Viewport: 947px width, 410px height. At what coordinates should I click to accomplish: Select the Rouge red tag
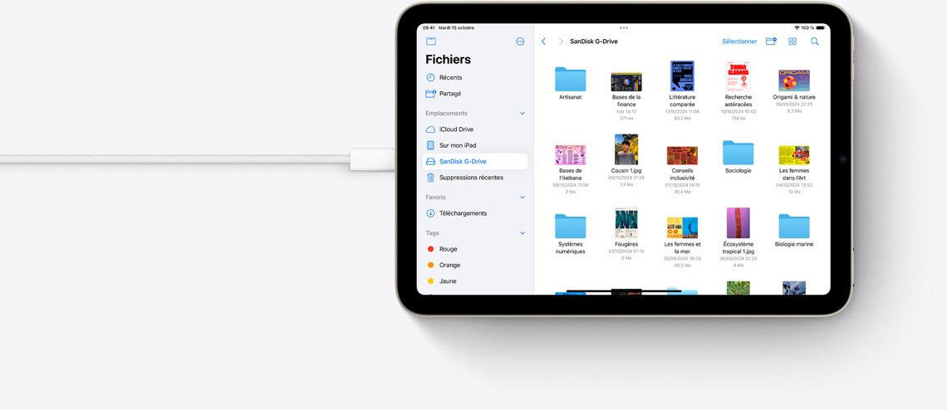(x=448, y=249)
